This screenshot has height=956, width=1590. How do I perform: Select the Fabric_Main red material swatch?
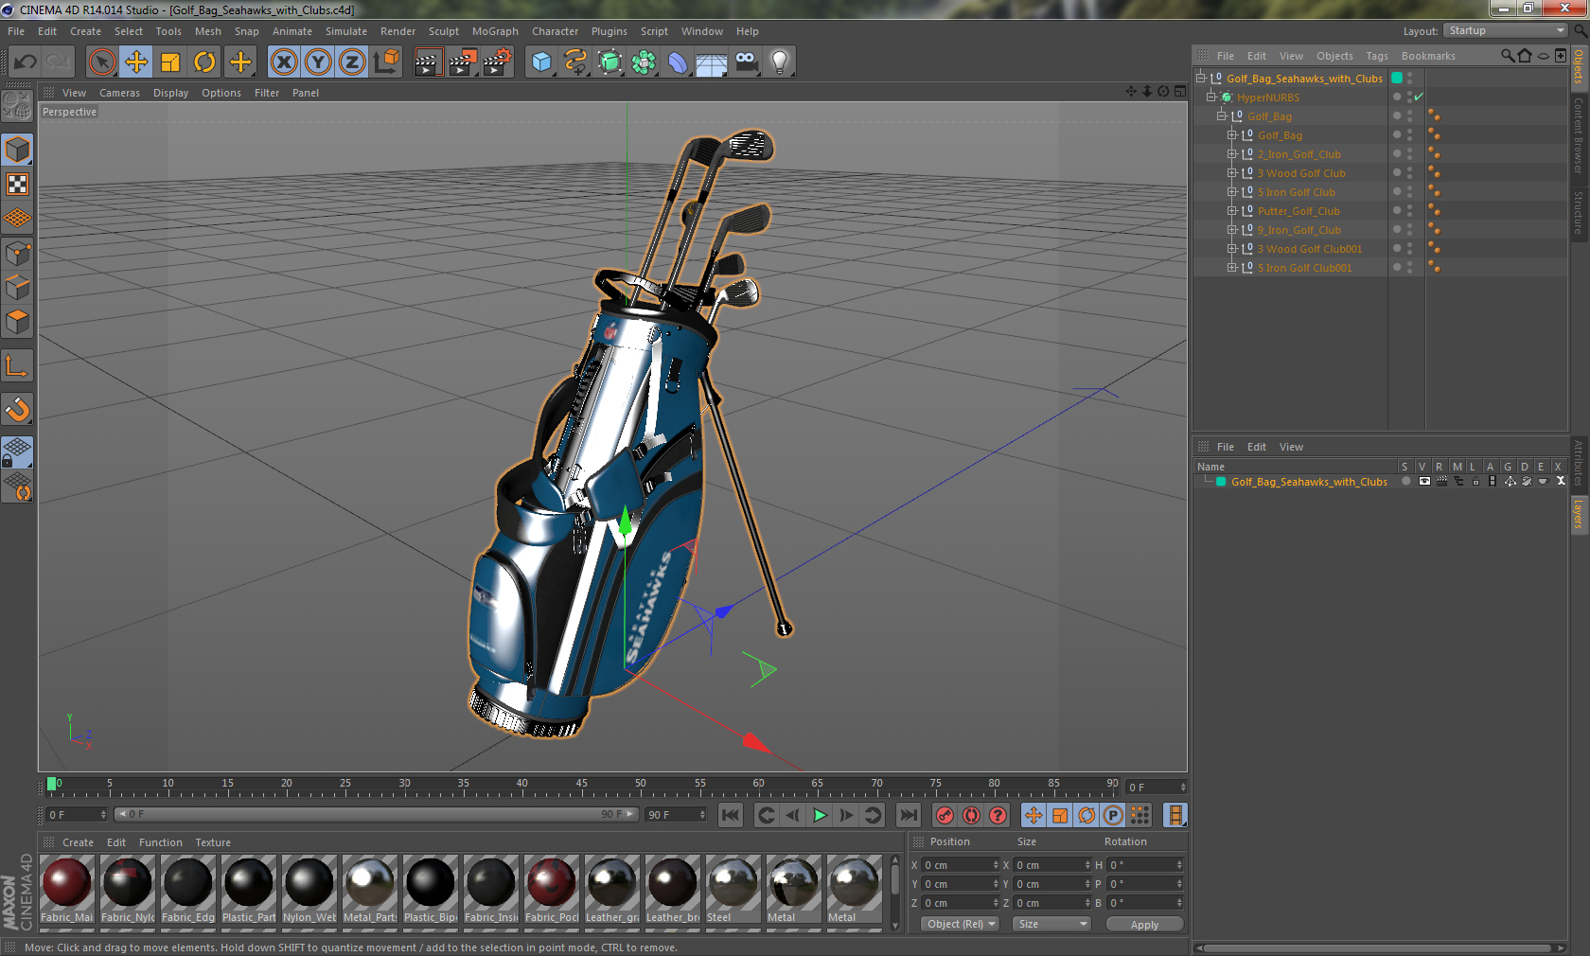pos(67,888)
